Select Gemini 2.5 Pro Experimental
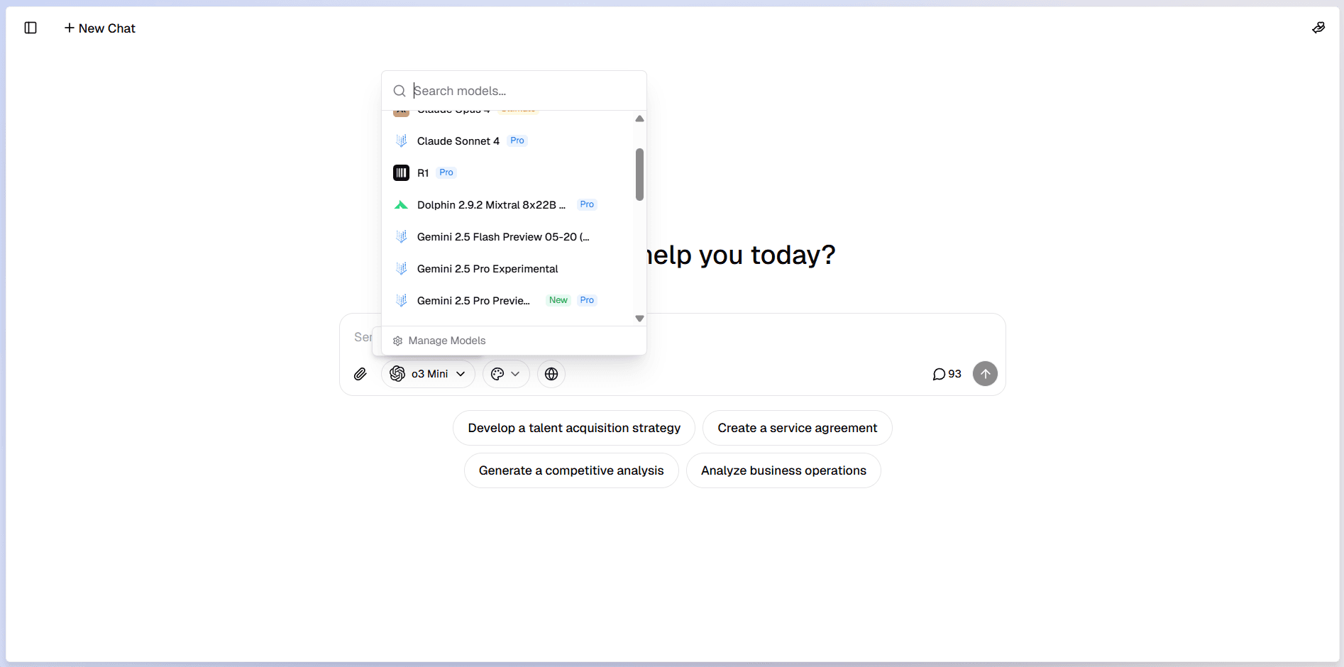This screenshot has width=1344, height=667. click(x=508, y=269)
